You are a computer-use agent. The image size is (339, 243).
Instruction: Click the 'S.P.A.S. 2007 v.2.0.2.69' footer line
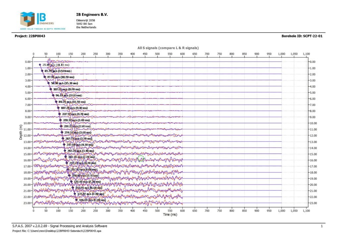(60, 226)
